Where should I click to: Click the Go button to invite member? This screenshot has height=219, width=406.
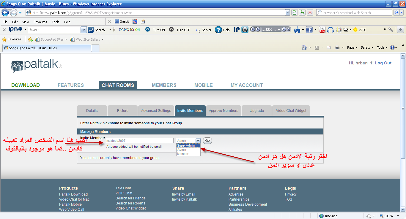tap(207, 141)
